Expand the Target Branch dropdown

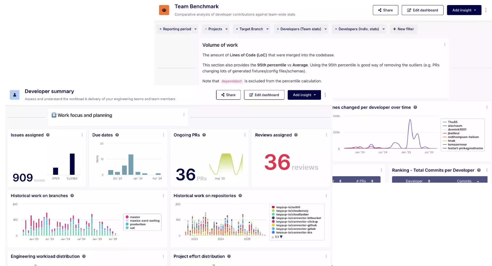pos(251,29)
